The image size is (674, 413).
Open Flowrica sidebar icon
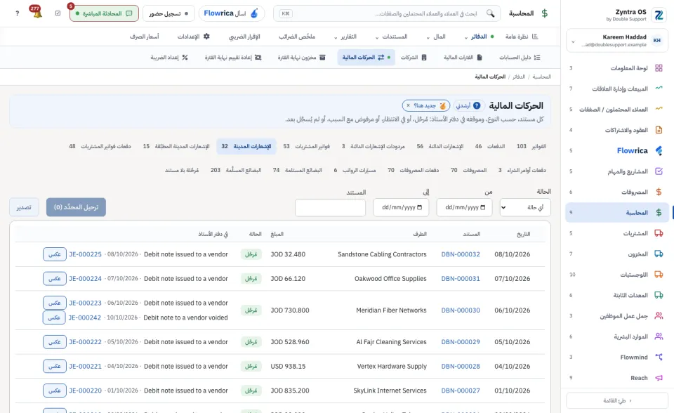(x=659, y=150)
